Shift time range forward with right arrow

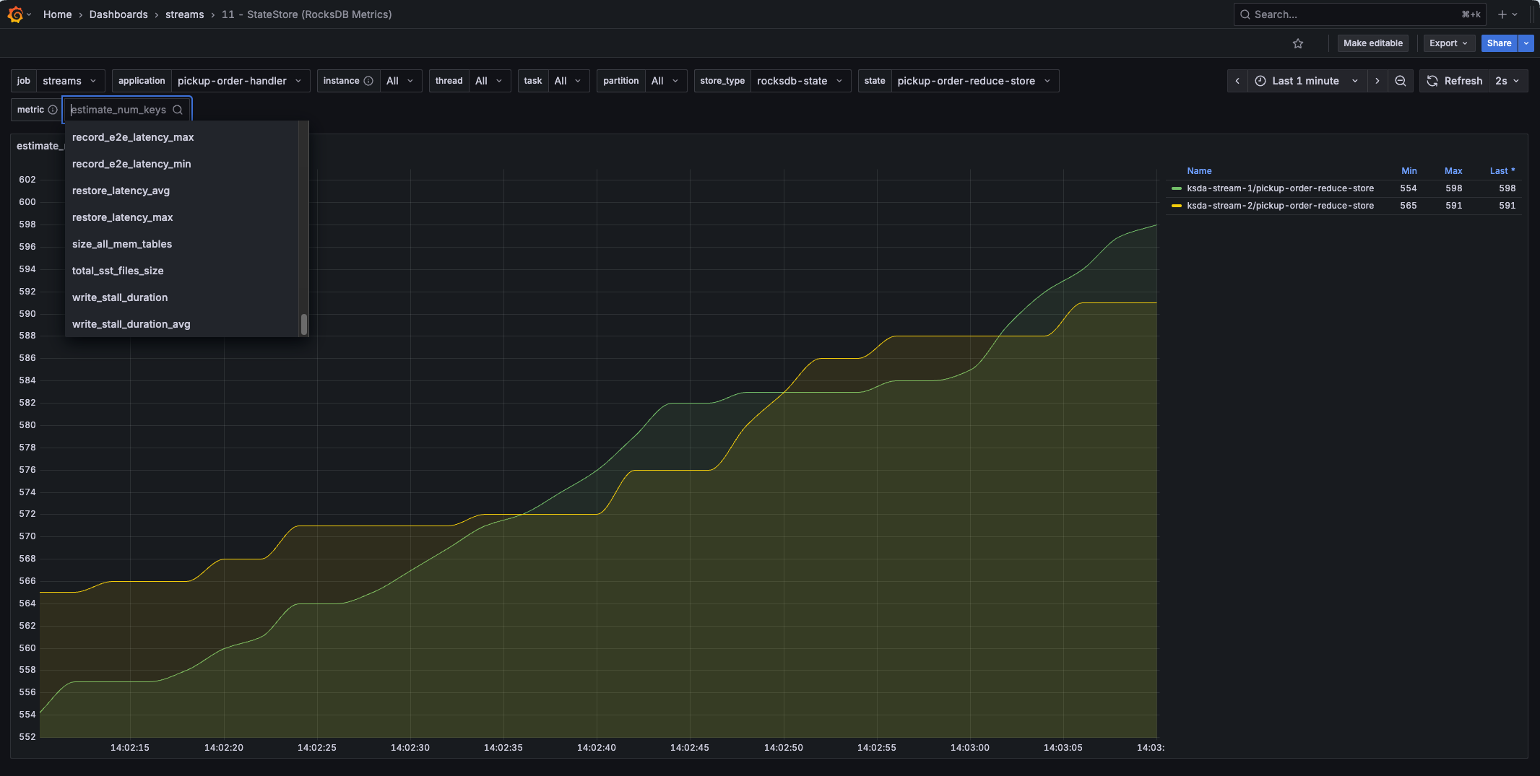tap(1377, 81)
